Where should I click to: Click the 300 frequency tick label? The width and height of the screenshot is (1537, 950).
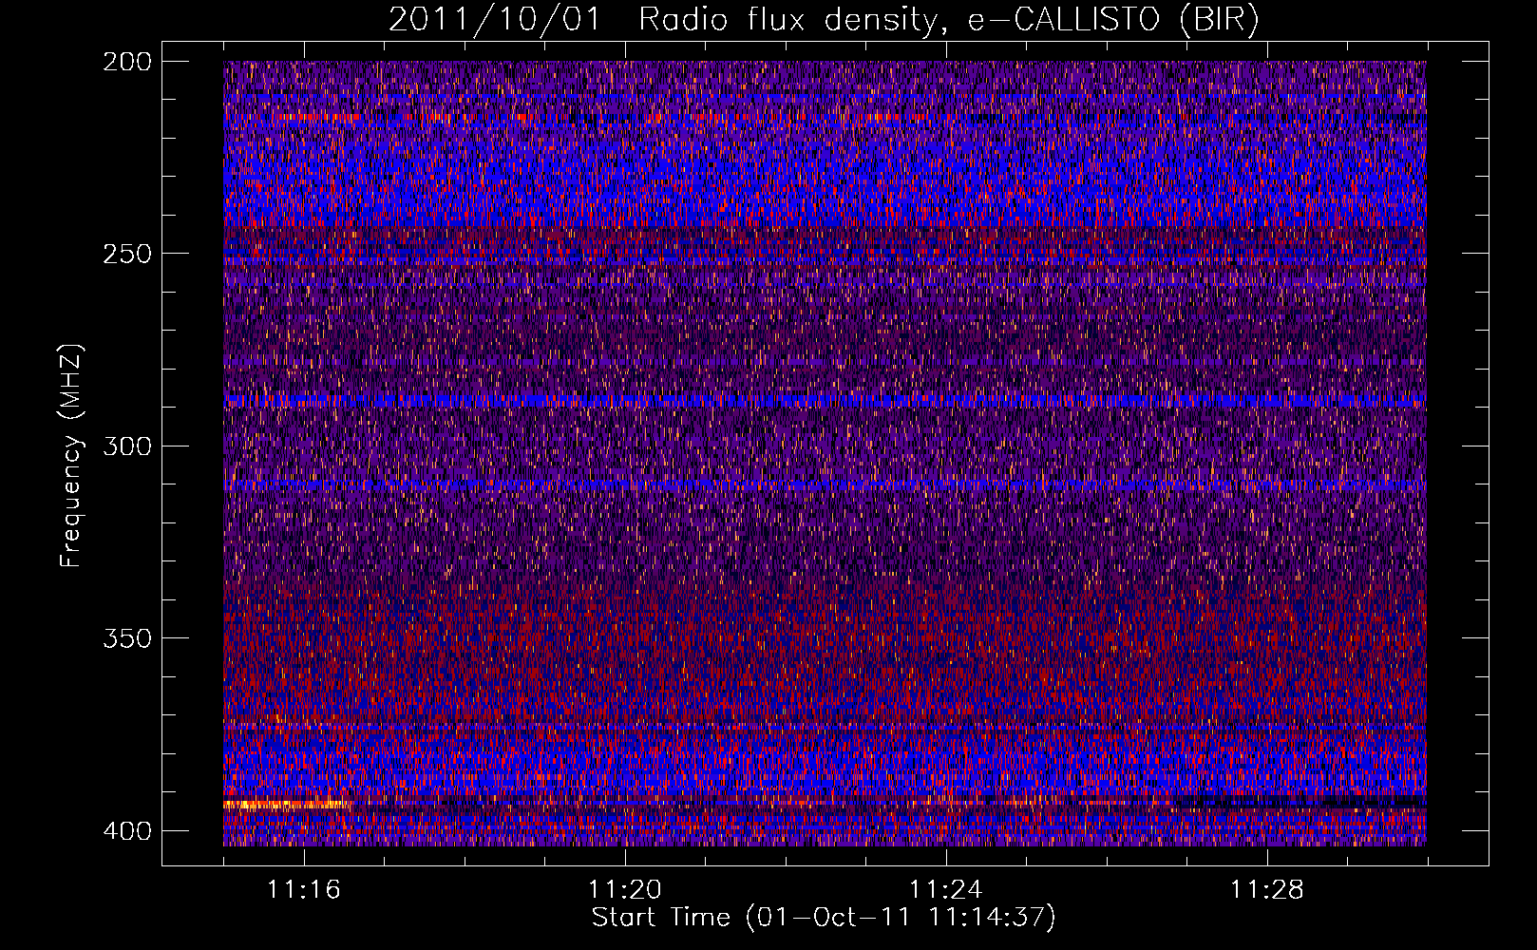point(126,446)
